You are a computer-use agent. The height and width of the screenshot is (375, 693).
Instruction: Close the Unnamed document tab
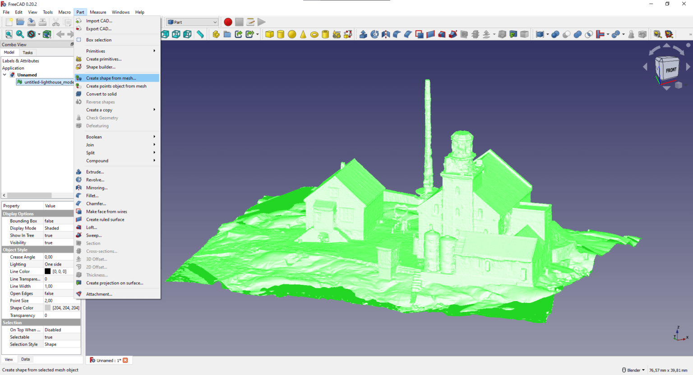(x=125, y=360)
